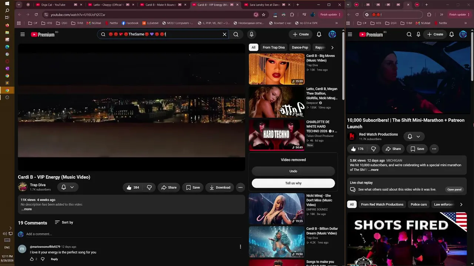Screen dimensions: 474x266
Task: Start voice search with the microphone in left window
Action: click(251, 34)
